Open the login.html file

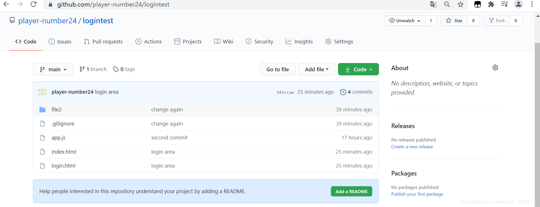(x=64, y=166)
